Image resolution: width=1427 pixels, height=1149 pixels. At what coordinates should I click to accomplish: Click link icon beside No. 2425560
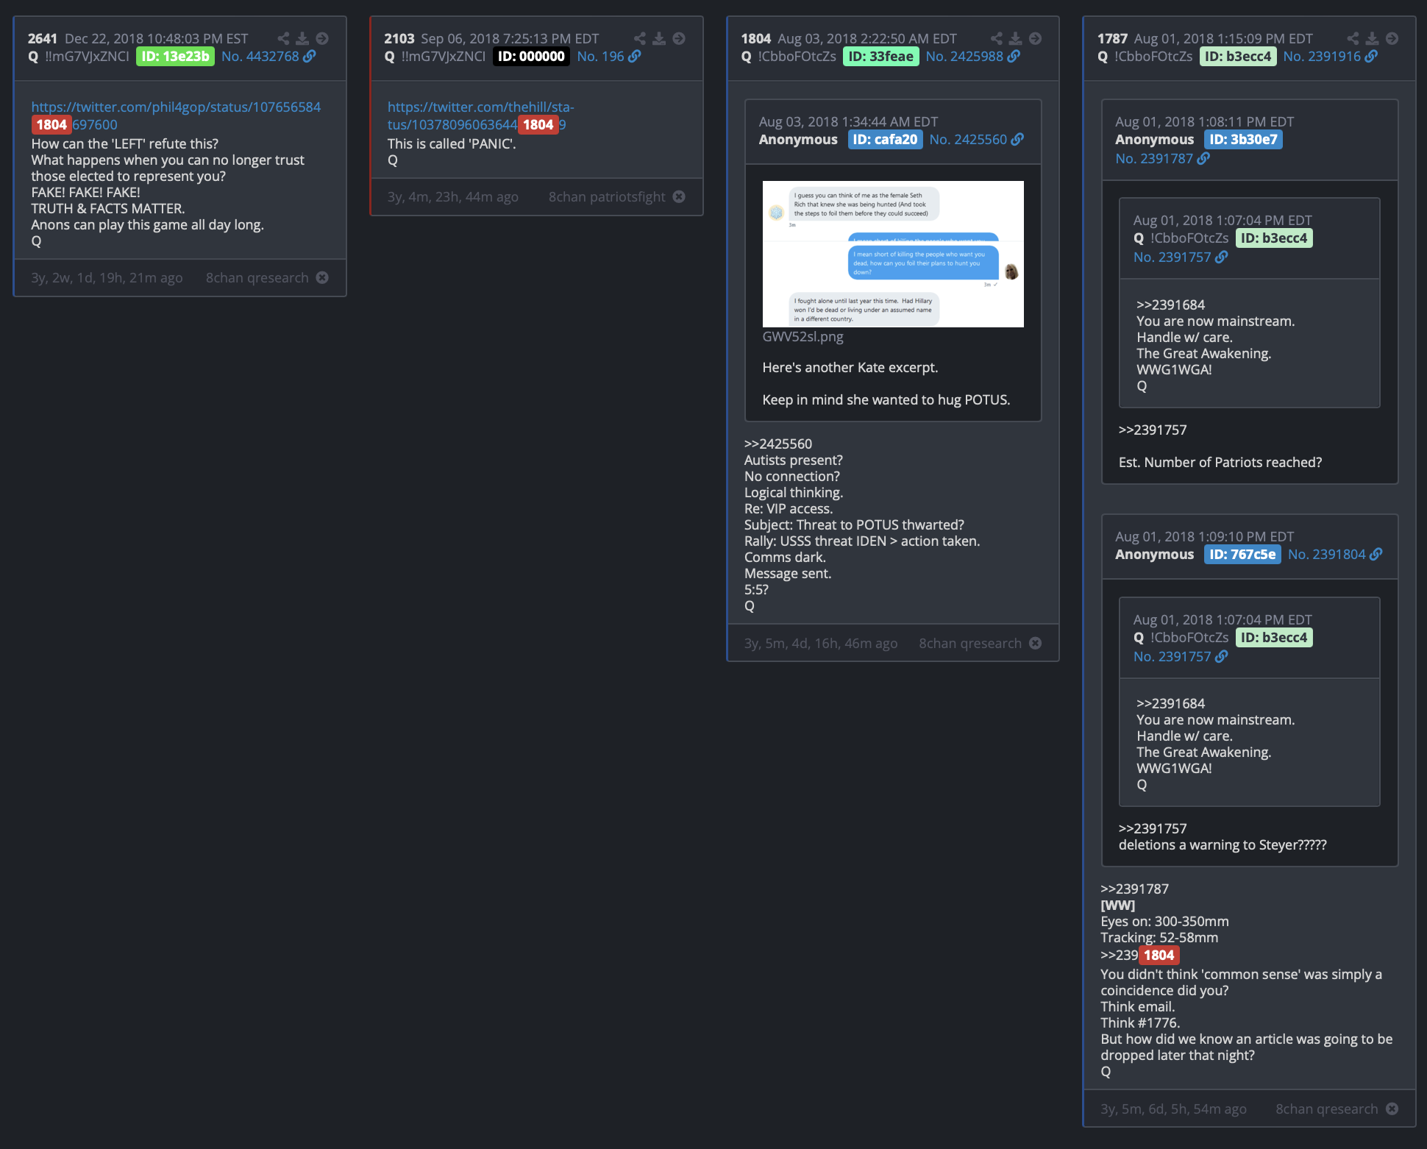[x=1017, y=139]
